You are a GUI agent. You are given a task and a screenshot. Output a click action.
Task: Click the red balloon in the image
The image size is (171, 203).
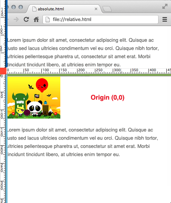(42, 85)
